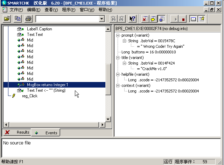Open the 帮助(H) menu
This screenshot has width=224, height=165.
click(105, 10)
